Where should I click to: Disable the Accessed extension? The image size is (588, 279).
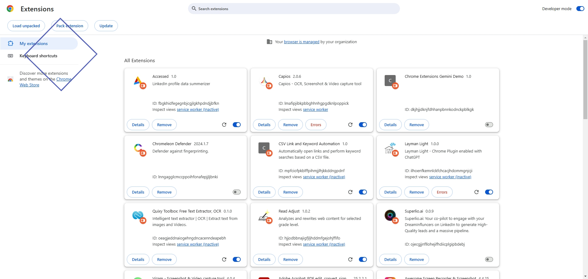pos(237,125)
